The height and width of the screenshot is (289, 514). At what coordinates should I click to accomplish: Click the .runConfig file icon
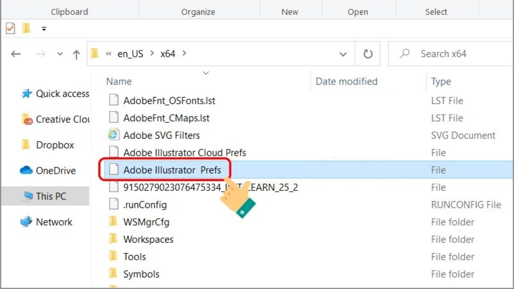(x=114, y=205)
